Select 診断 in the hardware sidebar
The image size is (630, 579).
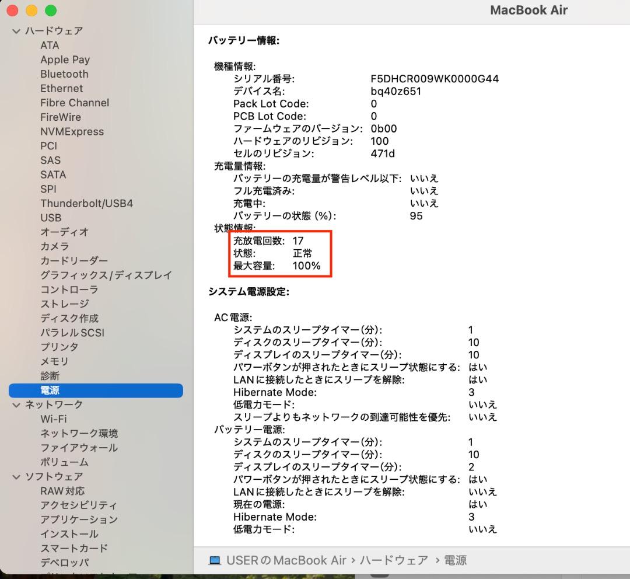click(50, 376)
